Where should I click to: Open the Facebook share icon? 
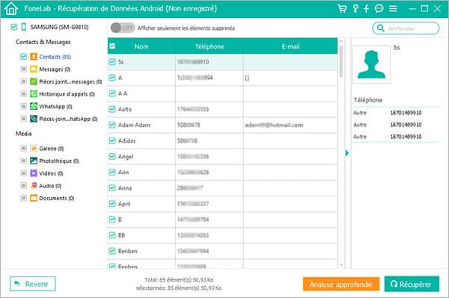point(366,8)
